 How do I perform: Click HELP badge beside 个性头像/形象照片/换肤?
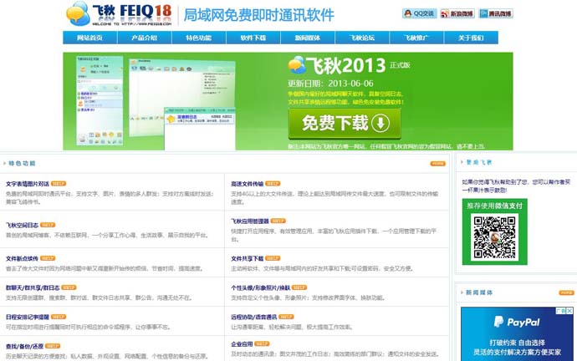tap(299, 287)
